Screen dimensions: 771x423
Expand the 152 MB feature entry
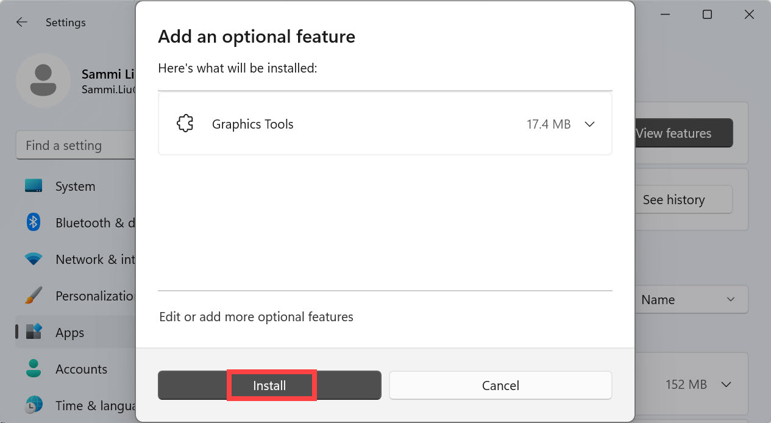726,385
